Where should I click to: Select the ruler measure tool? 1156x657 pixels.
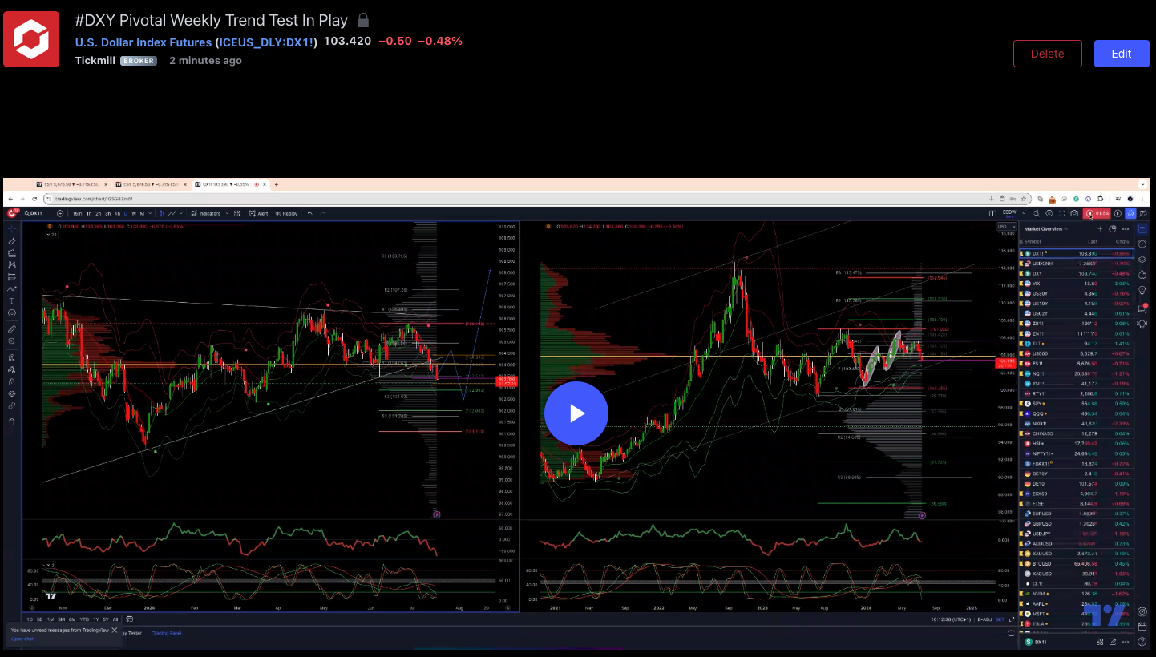[x=11, y=329]
